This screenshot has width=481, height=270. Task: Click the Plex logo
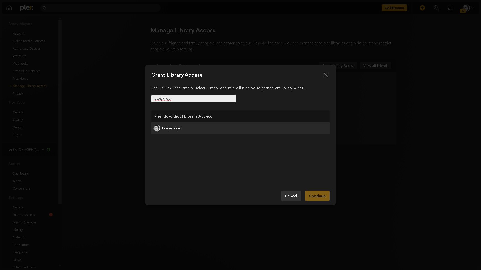pyautogui.click(x=26, y=8)
